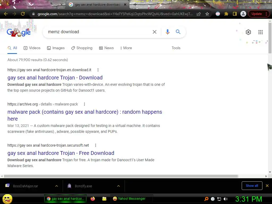Open the Chrome profile avatar
The height and width of the screenshot is (204, 272).
243,14
